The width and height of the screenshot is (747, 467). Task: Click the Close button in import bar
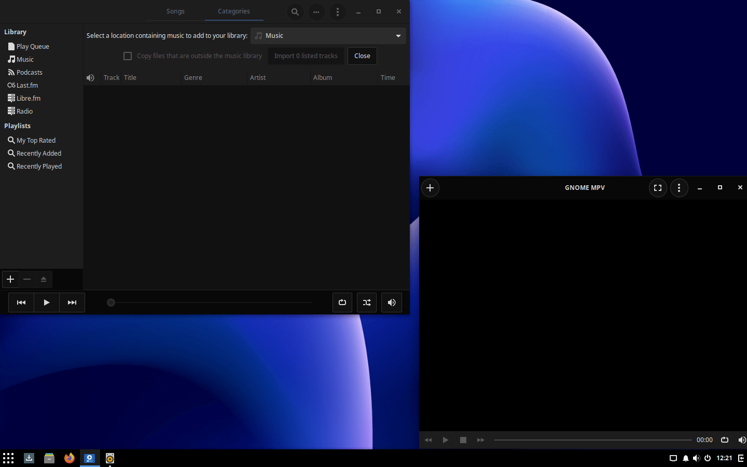(x=362, y=56)
